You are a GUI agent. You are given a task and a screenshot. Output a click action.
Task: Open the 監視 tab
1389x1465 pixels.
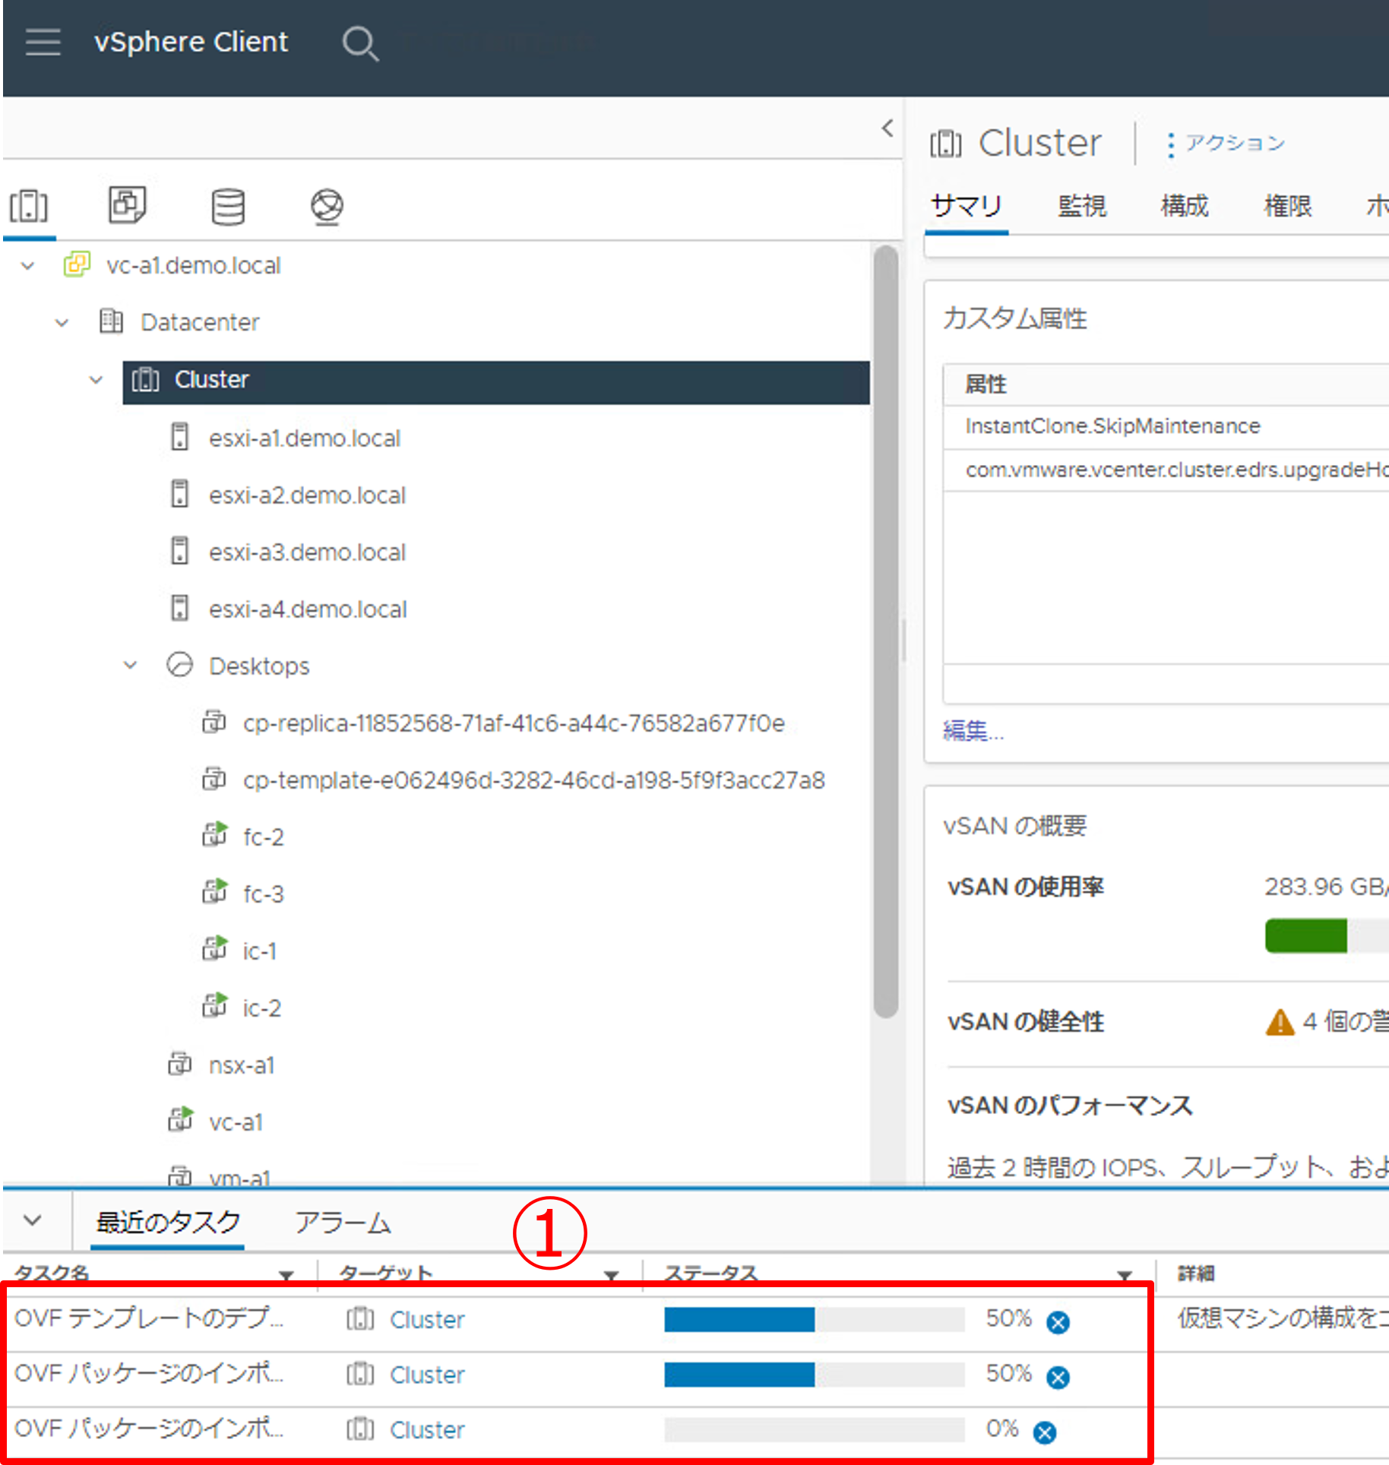pyautogui.click(x=1082, y=206)
